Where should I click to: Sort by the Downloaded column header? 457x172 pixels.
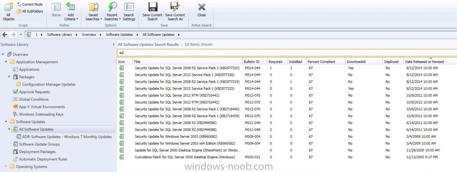(364, 62)
